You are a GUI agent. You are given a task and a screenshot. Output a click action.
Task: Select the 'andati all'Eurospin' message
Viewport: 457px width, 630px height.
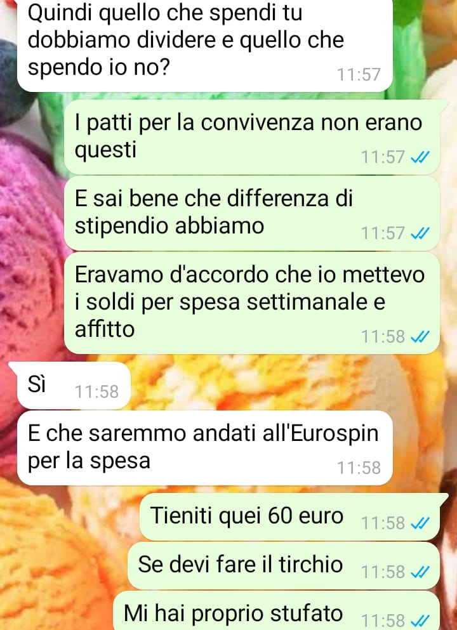coord(204,448)
